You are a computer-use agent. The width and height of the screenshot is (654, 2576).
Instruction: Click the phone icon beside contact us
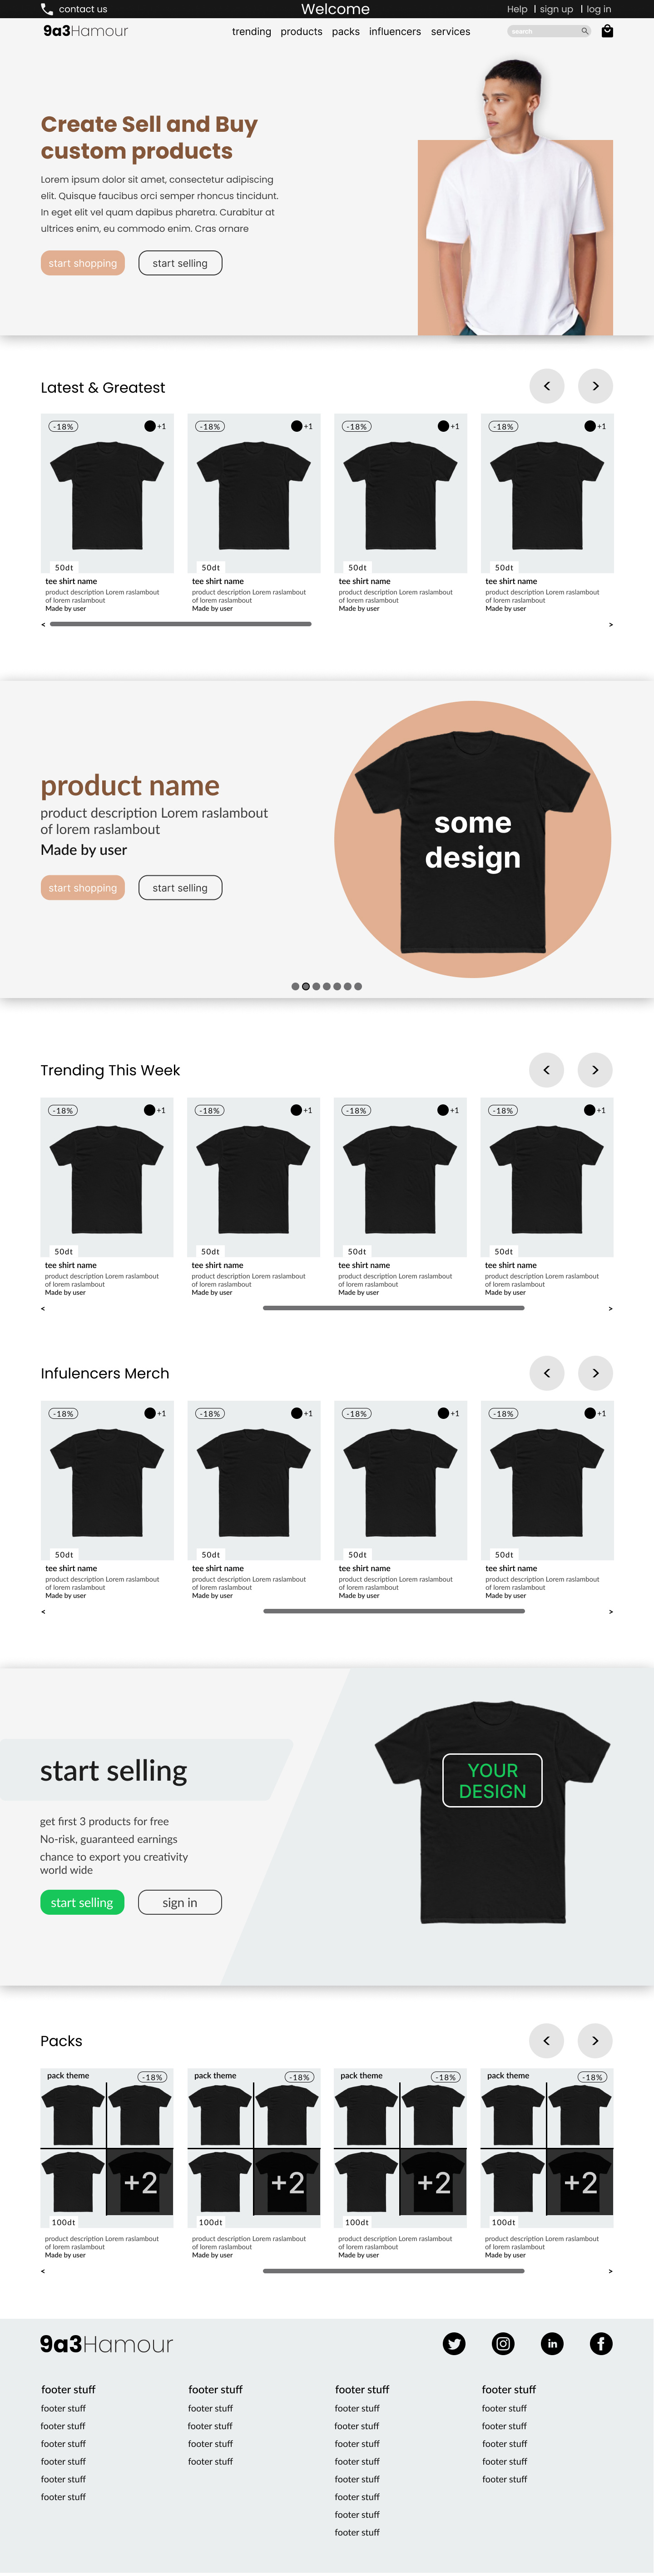point(47,9)
